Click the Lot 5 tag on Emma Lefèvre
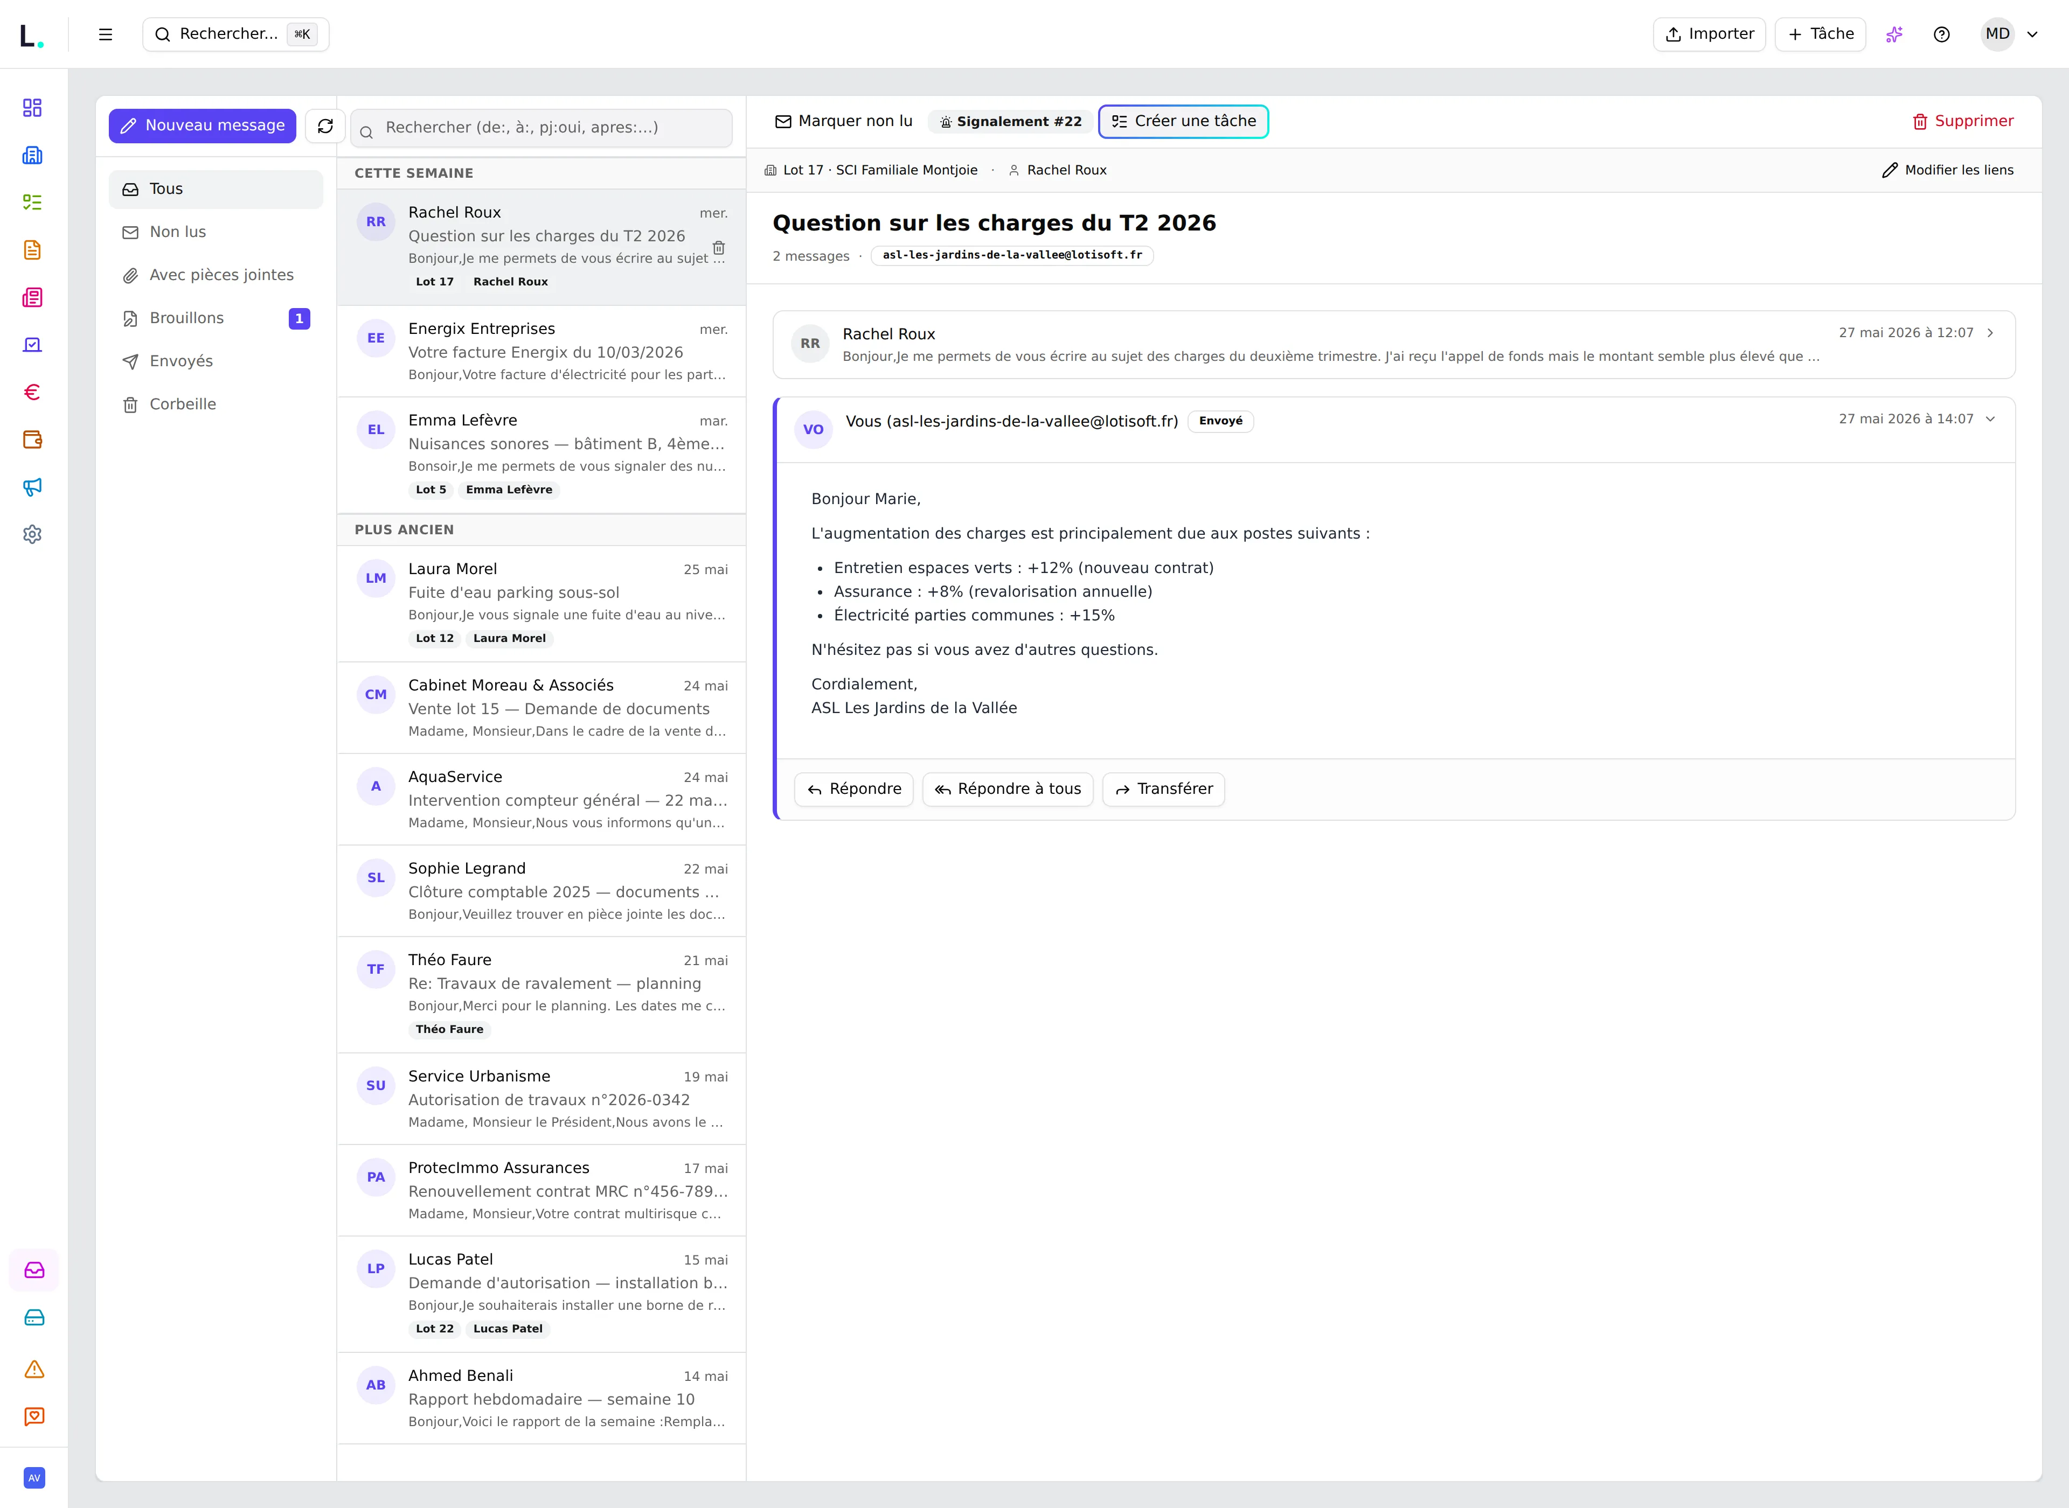Screen dimensions: 2069x1508 point(431,490)
